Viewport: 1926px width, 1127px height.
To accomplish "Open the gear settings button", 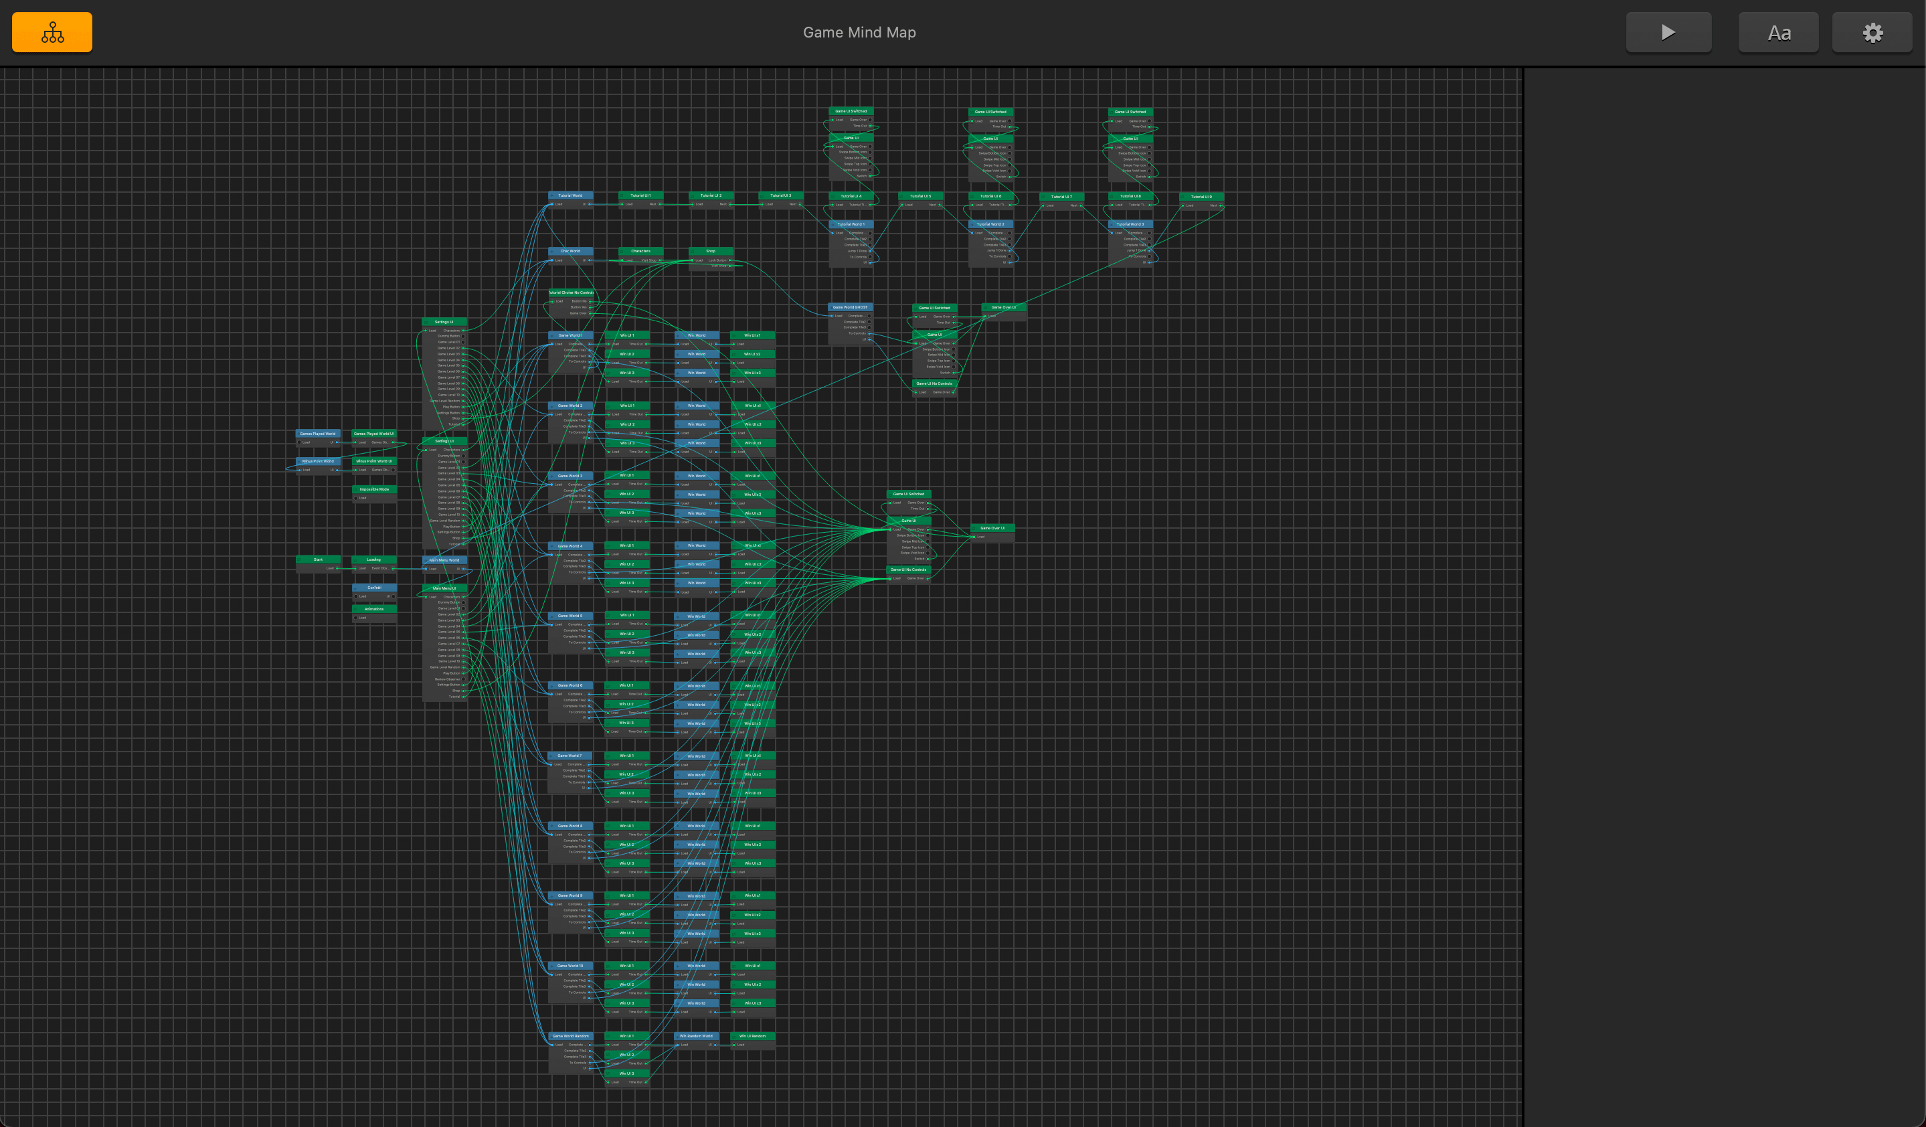I will click(x=1872, y=33).
